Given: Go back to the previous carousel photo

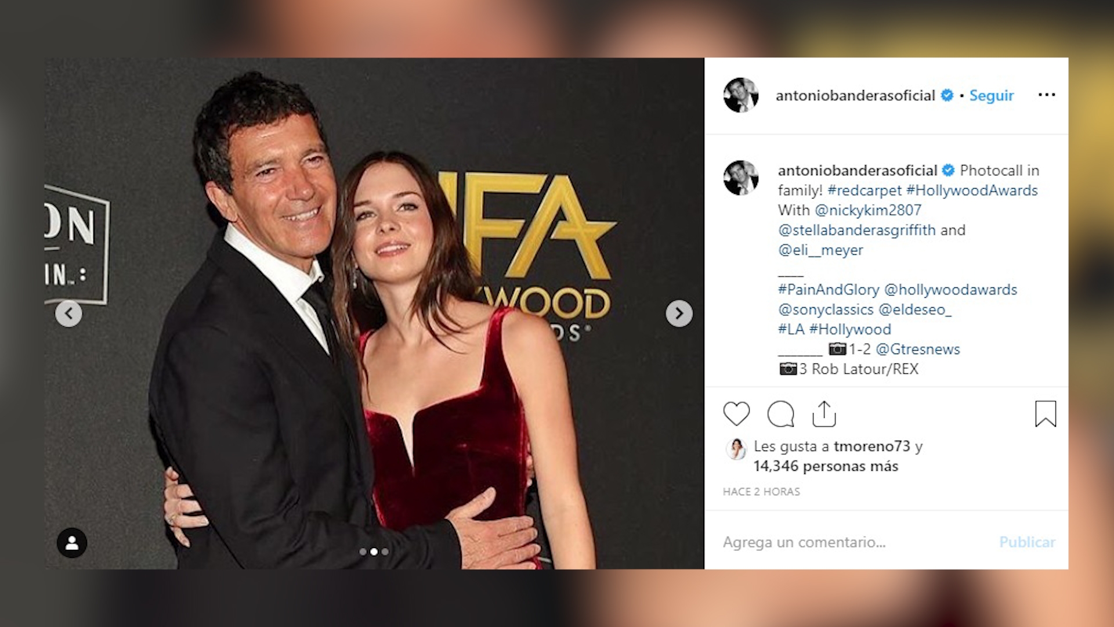Looking at the screenshot, I should 68,313.
